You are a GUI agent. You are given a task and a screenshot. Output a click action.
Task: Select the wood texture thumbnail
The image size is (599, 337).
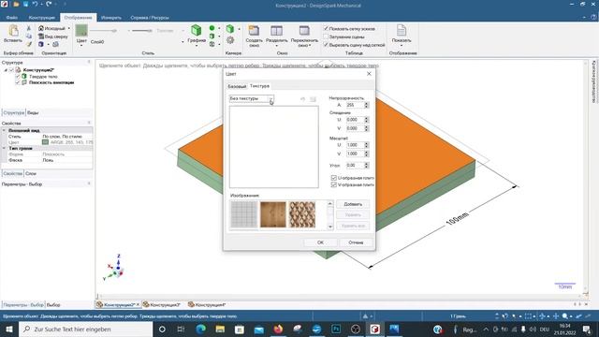tap(272, 214)
